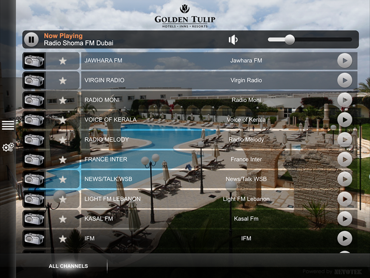Open the hamburger menu in the sidebar
The image size is (370, 278).
8,125
